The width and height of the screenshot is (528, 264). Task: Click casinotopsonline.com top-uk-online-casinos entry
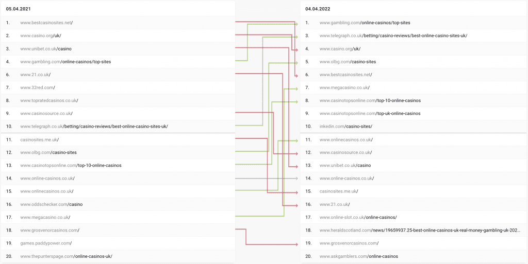click(370, 114)
